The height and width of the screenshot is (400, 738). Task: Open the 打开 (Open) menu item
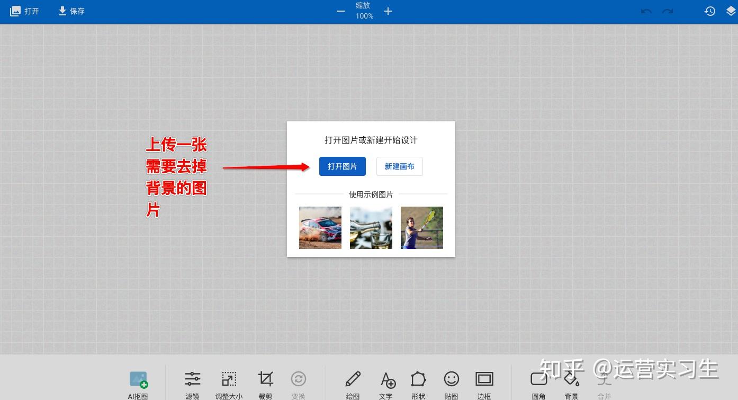tap(24, 11)
